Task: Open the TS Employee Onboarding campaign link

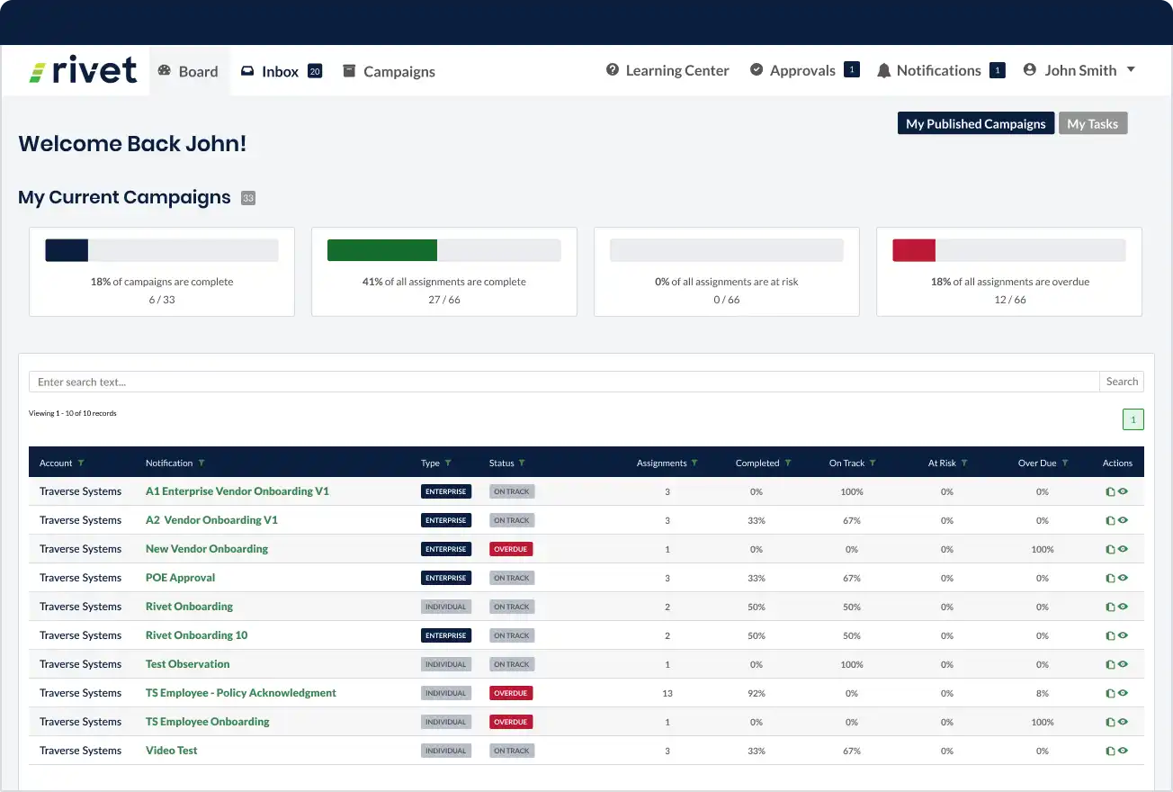Action: (x=208, y=721)
